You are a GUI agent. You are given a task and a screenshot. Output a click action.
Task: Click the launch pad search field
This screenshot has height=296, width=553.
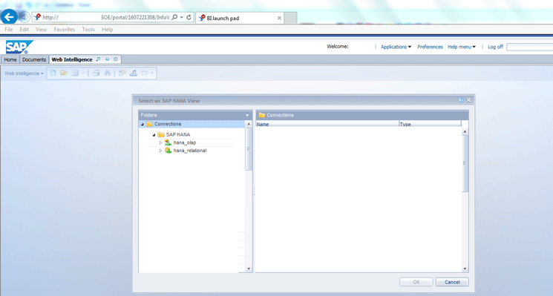pos(530,47)
